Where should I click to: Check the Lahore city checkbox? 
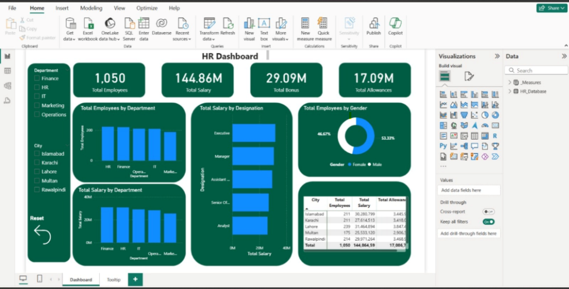coord(37,172)
